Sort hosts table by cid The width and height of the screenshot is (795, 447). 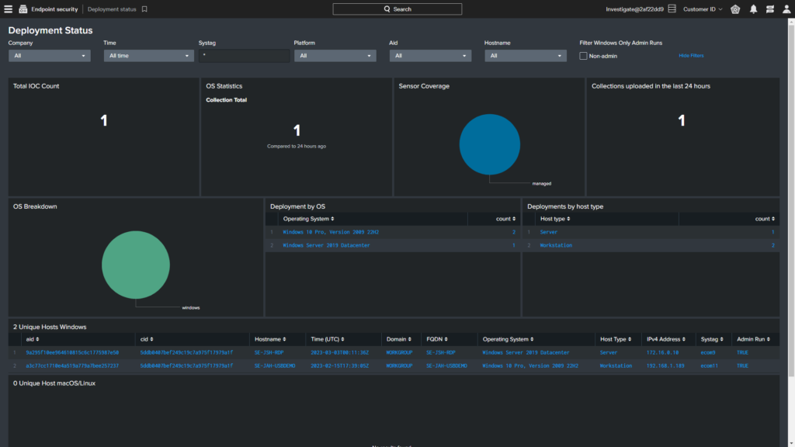147,339
